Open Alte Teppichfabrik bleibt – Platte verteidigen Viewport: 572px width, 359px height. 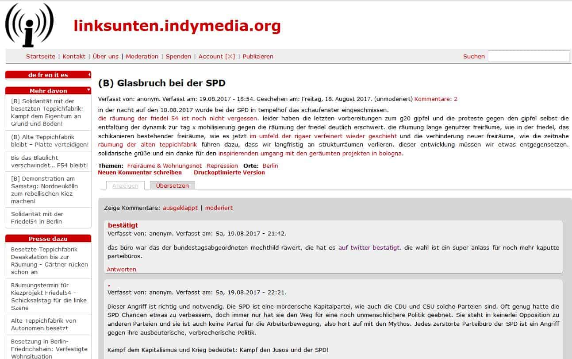pyautogui.click(x=50, y=141)
